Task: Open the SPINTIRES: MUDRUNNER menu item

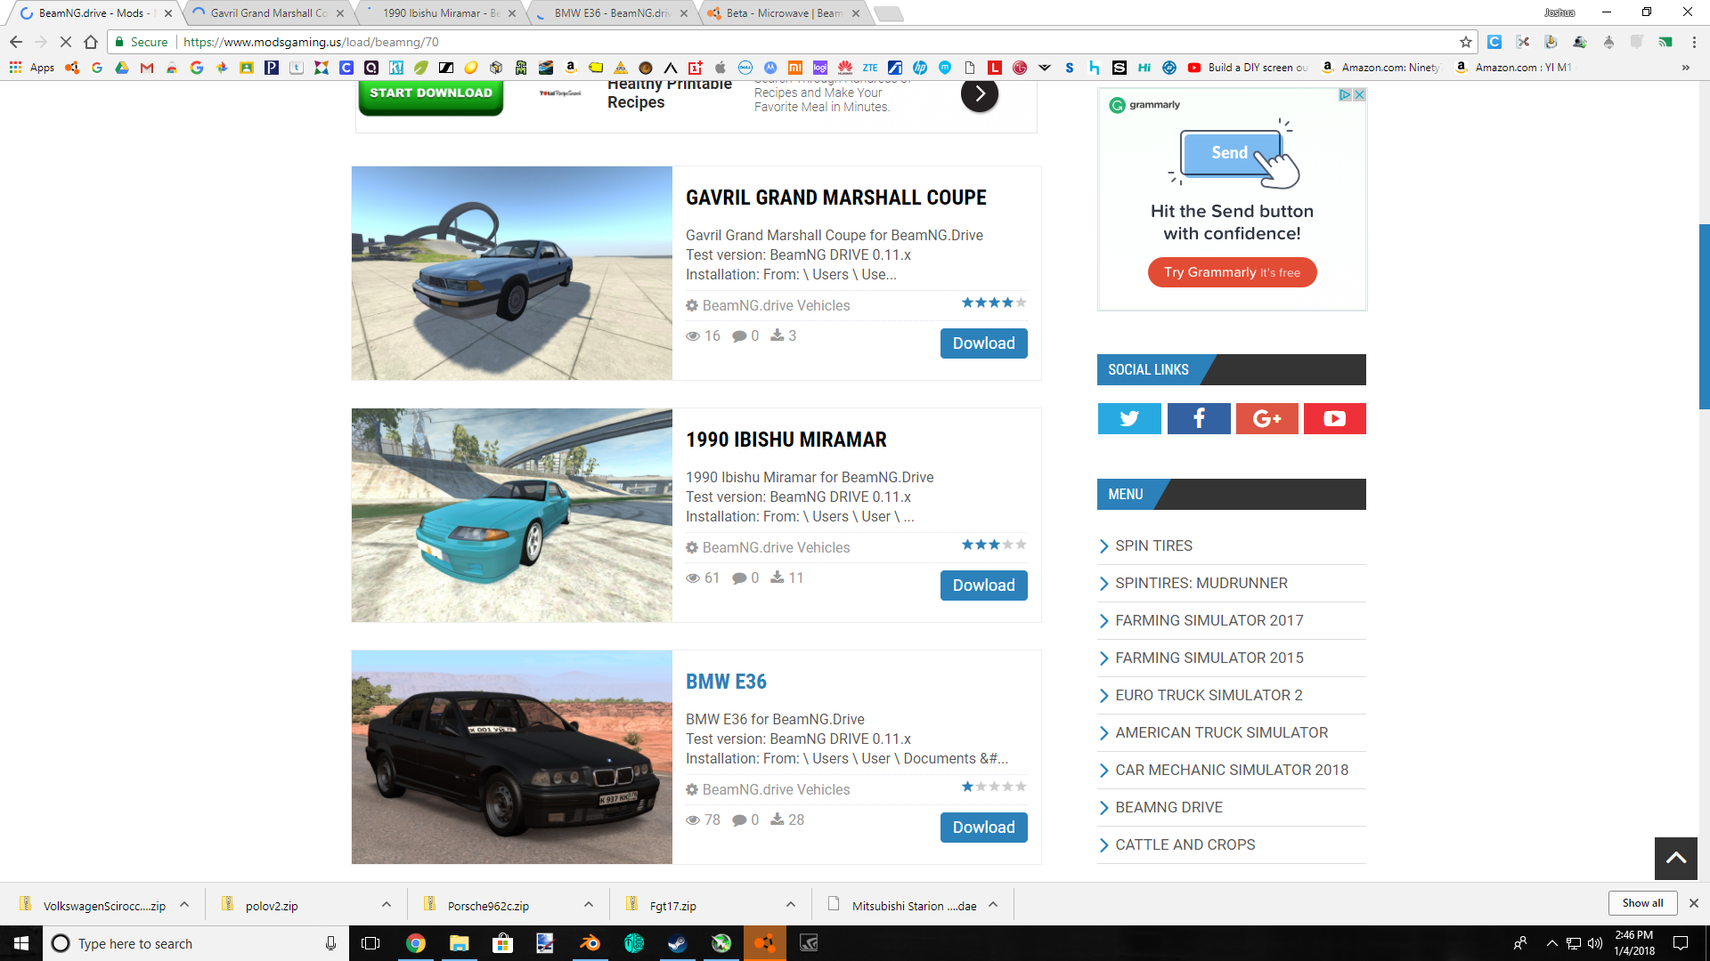Action: (x=1201, y=583)
